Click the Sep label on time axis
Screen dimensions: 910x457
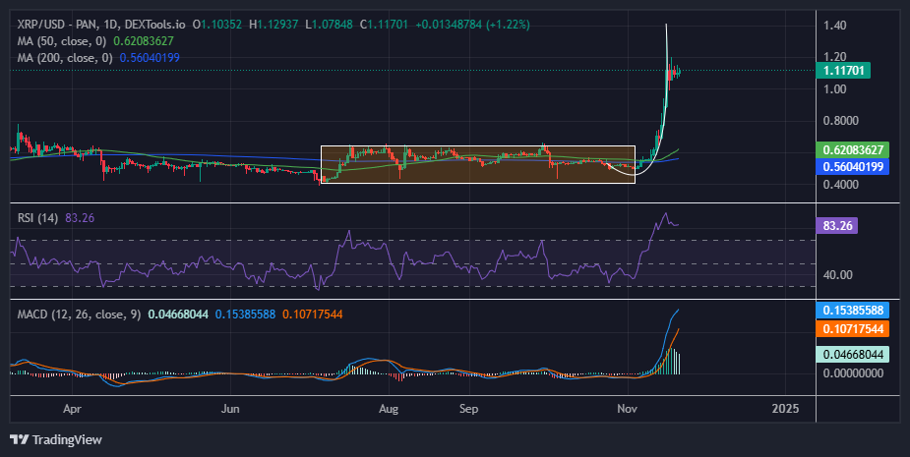[x=468, y=409]
